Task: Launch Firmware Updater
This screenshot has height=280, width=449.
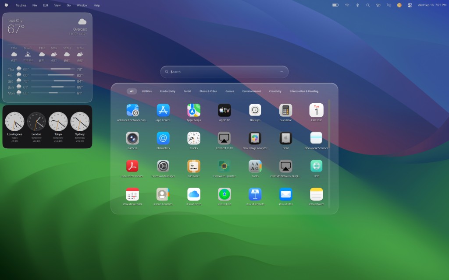Action: 224,166
